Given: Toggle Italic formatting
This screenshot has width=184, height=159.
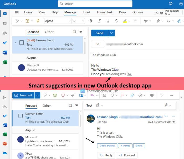Looking at the screenshot, I should click(99, 21).
